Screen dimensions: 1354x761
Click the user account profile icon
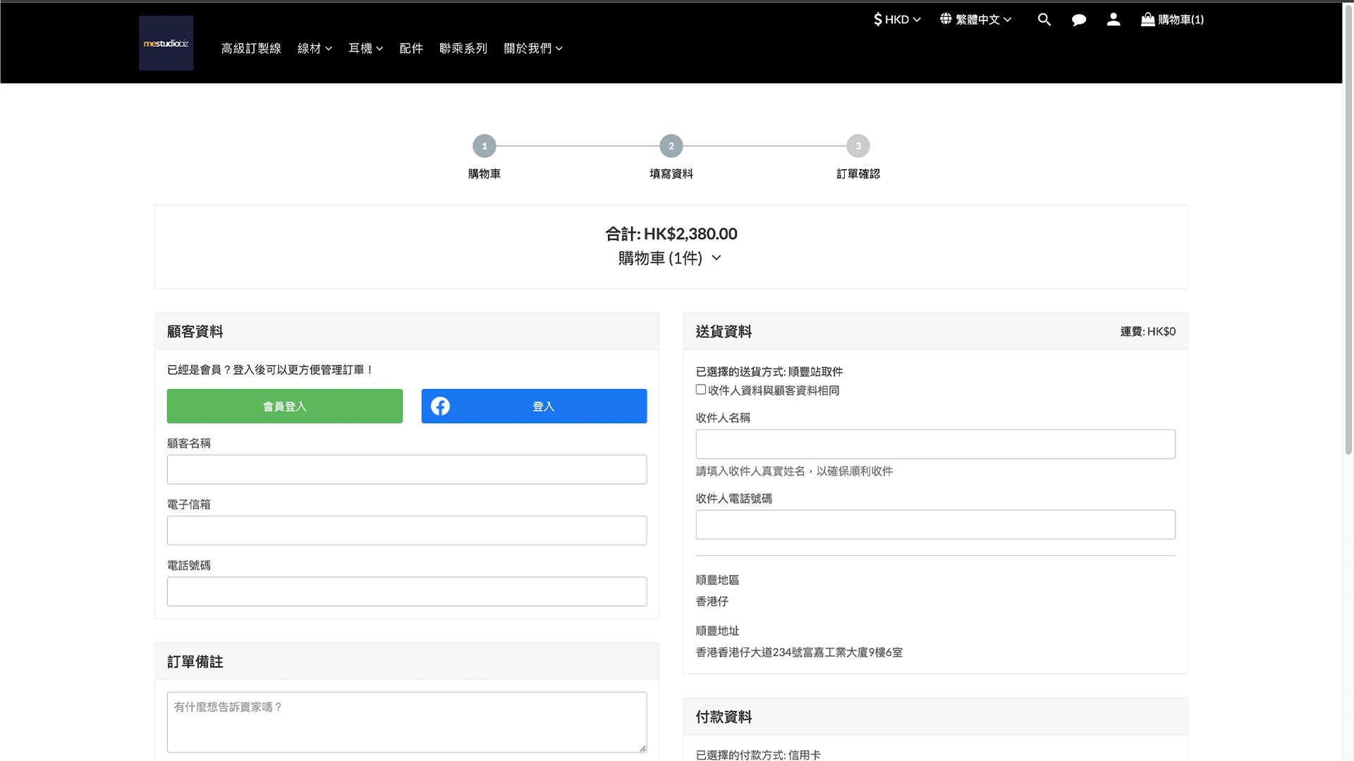click(x=1114, y=20)
